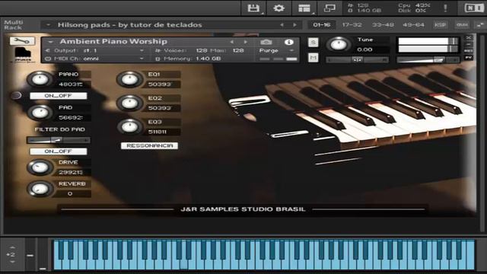Toggle minimized rack view icon
Viewport: 487px width, 274px height.
(x=329, y=8)
